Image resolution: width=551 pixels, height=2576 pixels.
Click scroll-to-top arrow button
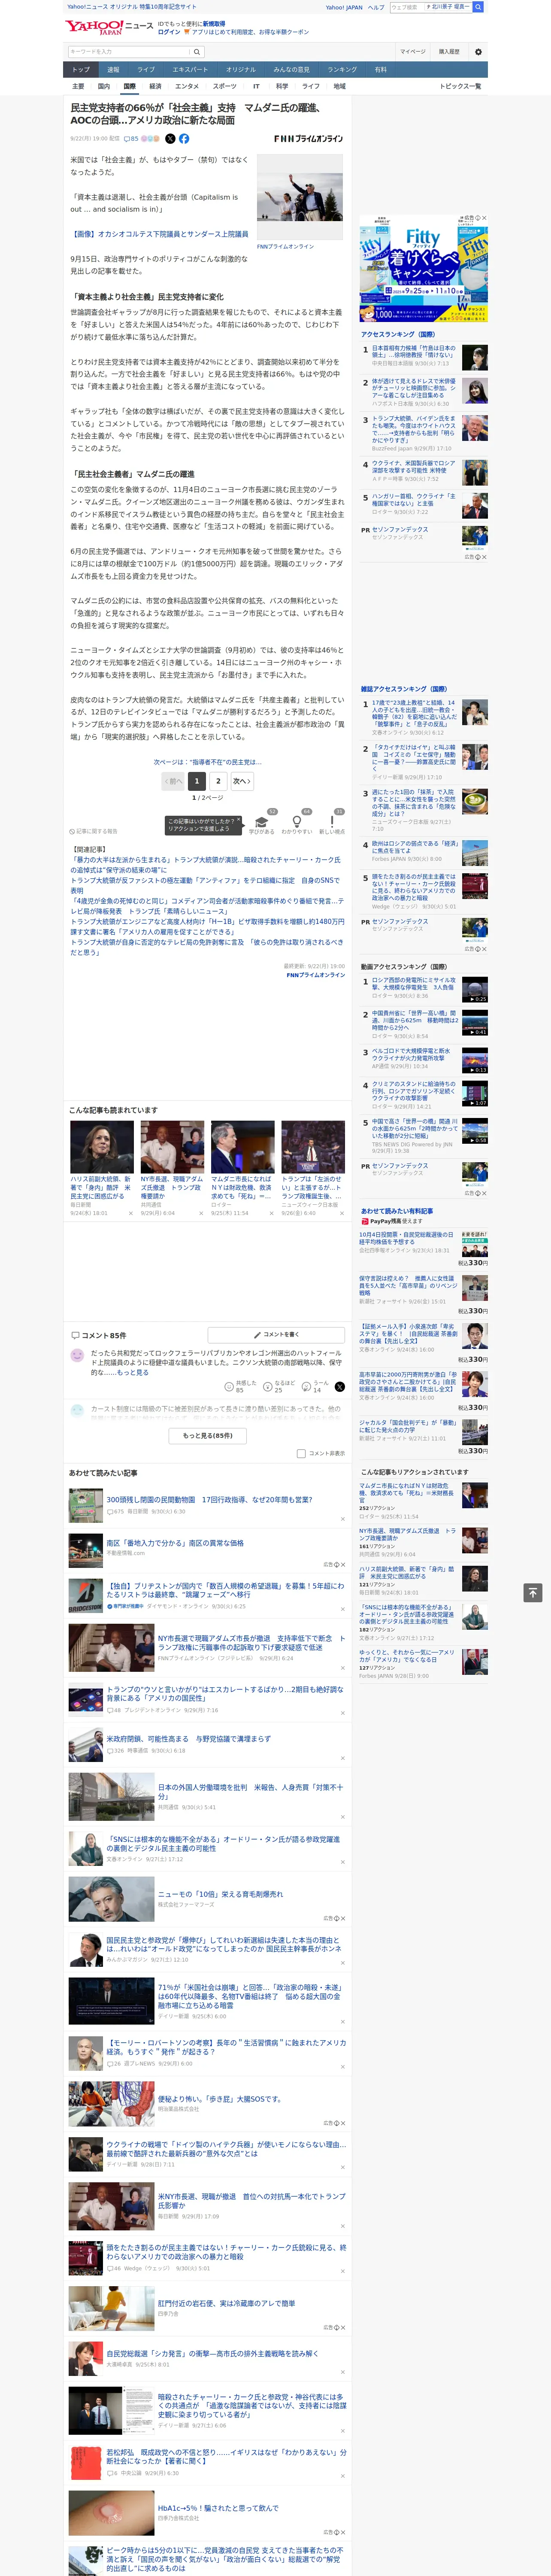click(533, 1592)
